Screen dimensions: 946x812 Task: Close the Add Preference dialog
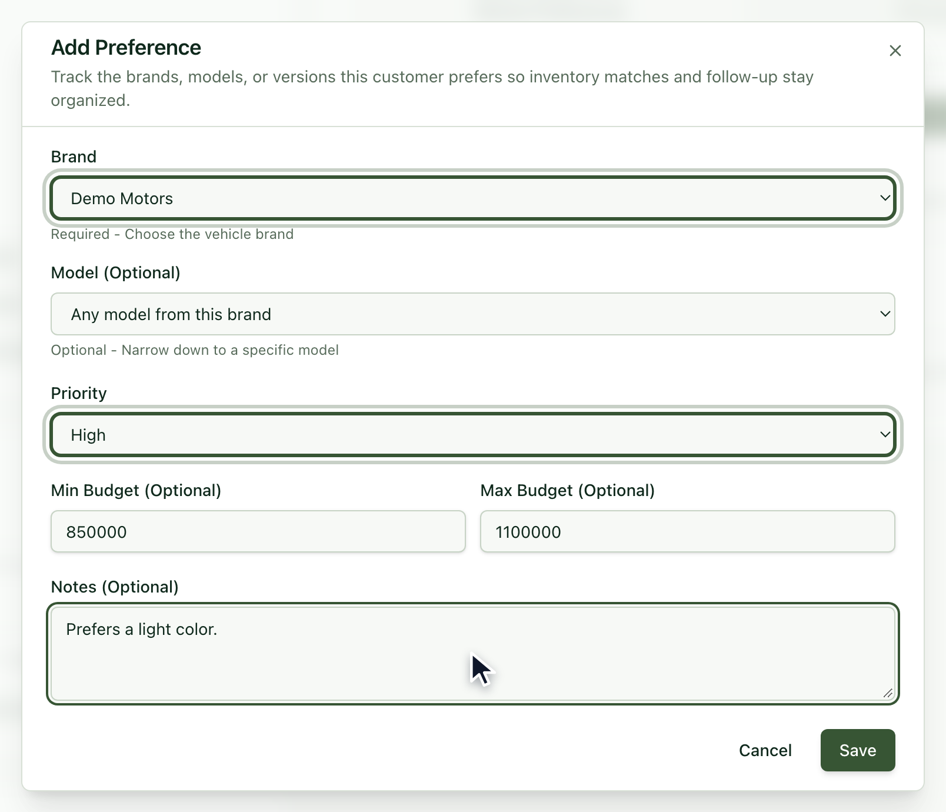click(895, 51)
